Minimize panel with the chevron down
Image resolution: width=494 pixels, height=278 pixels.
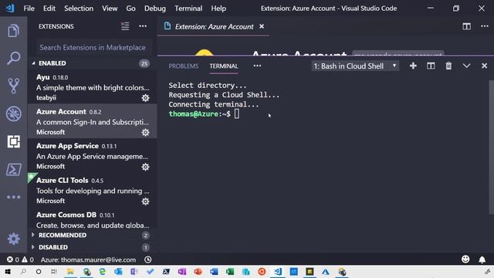(466, 66)
